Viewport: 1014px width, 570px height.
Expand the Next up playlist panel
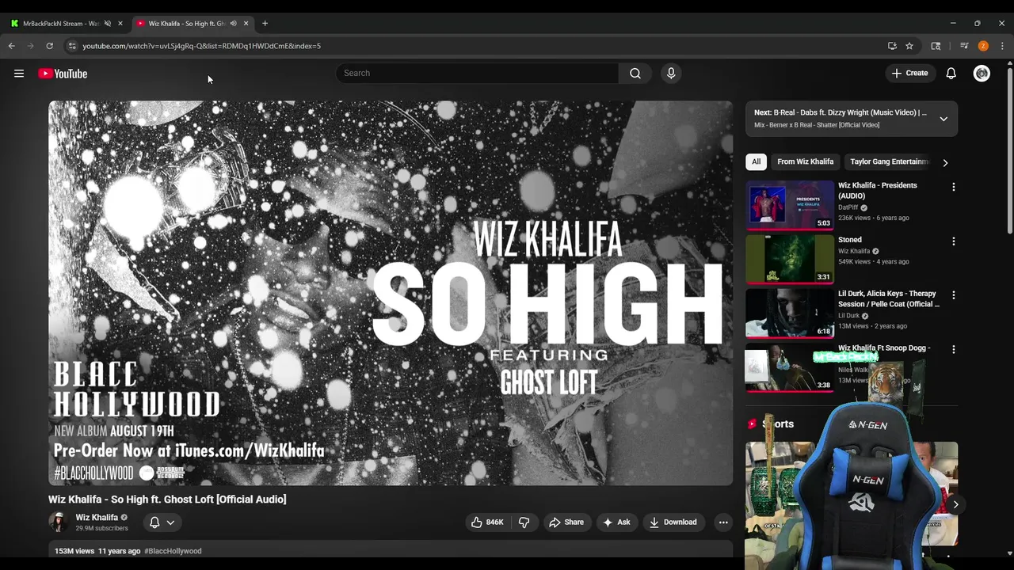(x=943, y=119)
